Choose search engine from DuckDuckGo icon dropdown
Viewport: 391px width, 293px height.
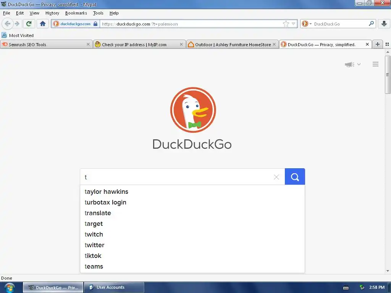click(x=307, y=24)
